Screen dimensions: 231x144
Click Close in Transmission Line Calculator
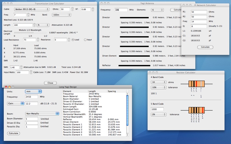pyautogui.click(x=50, y=83)
